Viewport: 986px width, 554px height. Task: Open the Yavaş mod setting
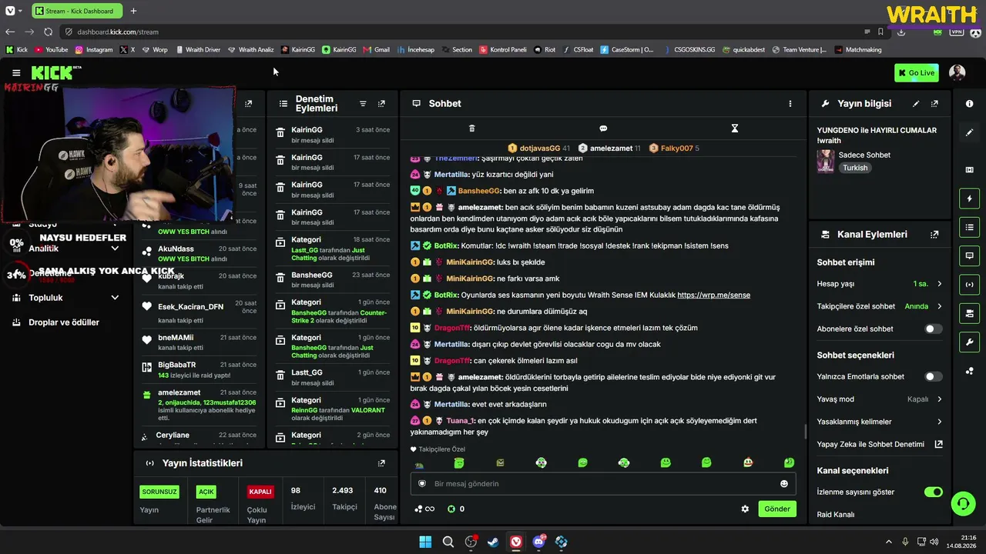pyautogui.click(x=879, y=399)
